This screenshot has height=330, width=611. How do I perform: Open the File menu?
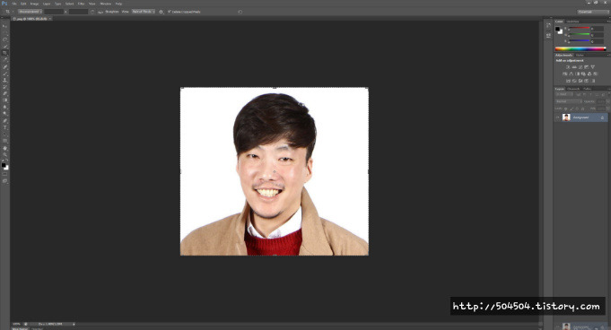click(x=14, y=4)
